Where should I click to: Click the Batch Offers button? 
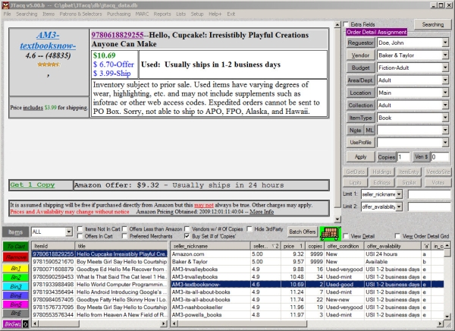(302, 232)
